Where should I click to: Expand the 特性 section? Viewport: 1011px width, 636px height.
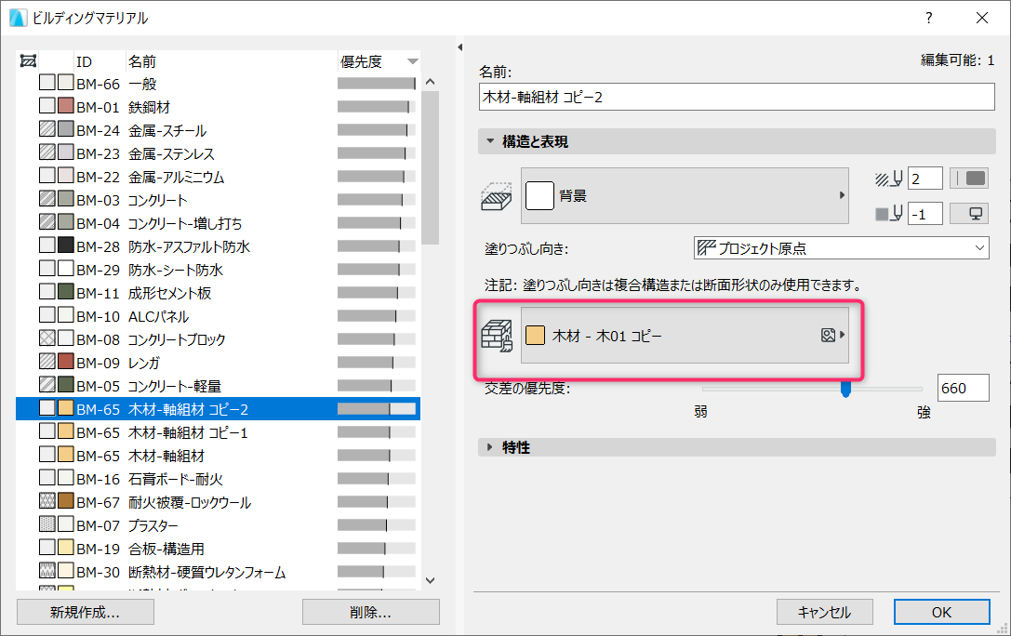[490, 446]
